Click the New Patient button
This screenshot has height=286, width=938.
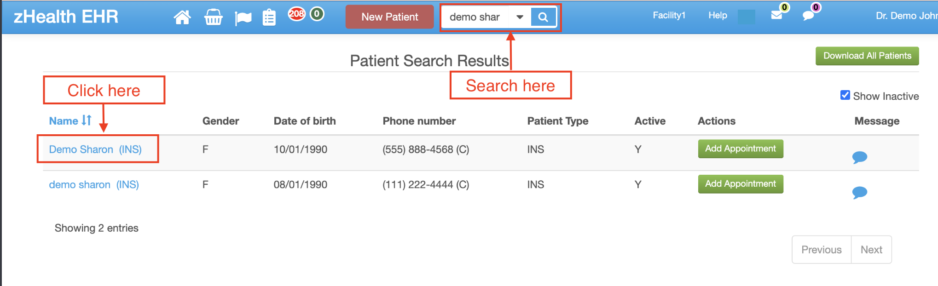389,17
